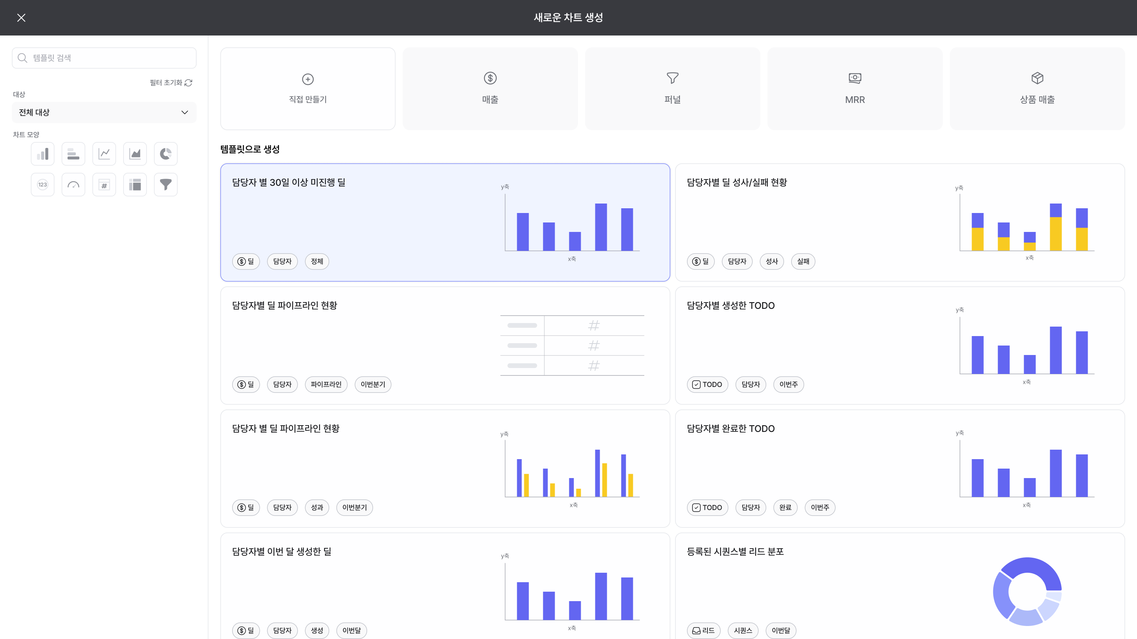Image resolution: width=1137 pixels, height=639 pixels.
Task: Close the new chart creation dialog
Action: pos(21,18)
